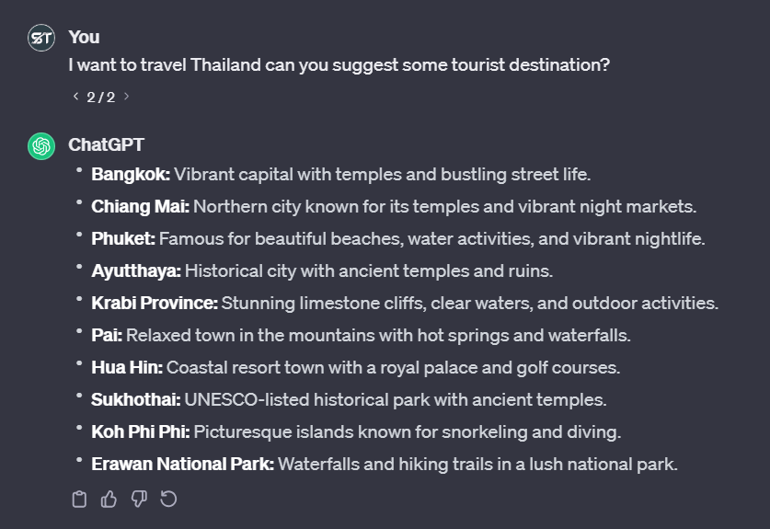Screen dimensions: 770x529
Task: Click the ChatGPT green logo avatar
Action: 41,146
